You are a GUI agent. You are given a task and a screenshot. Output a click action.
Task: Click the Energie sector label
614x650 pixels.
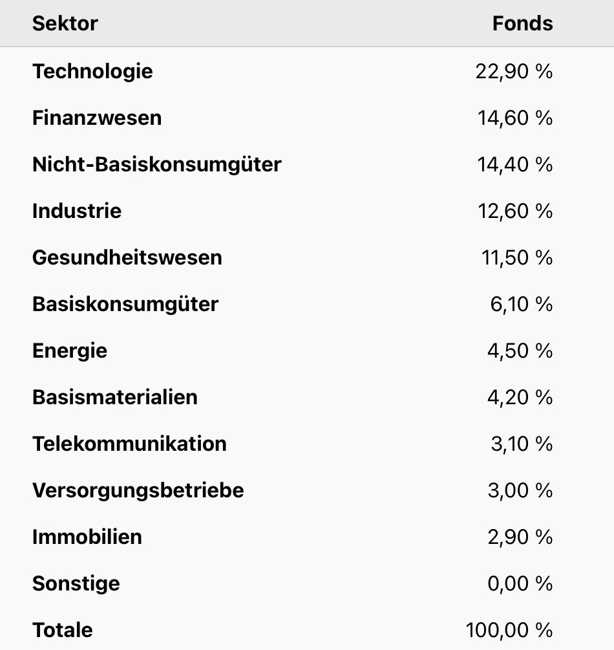pos(70,351)
